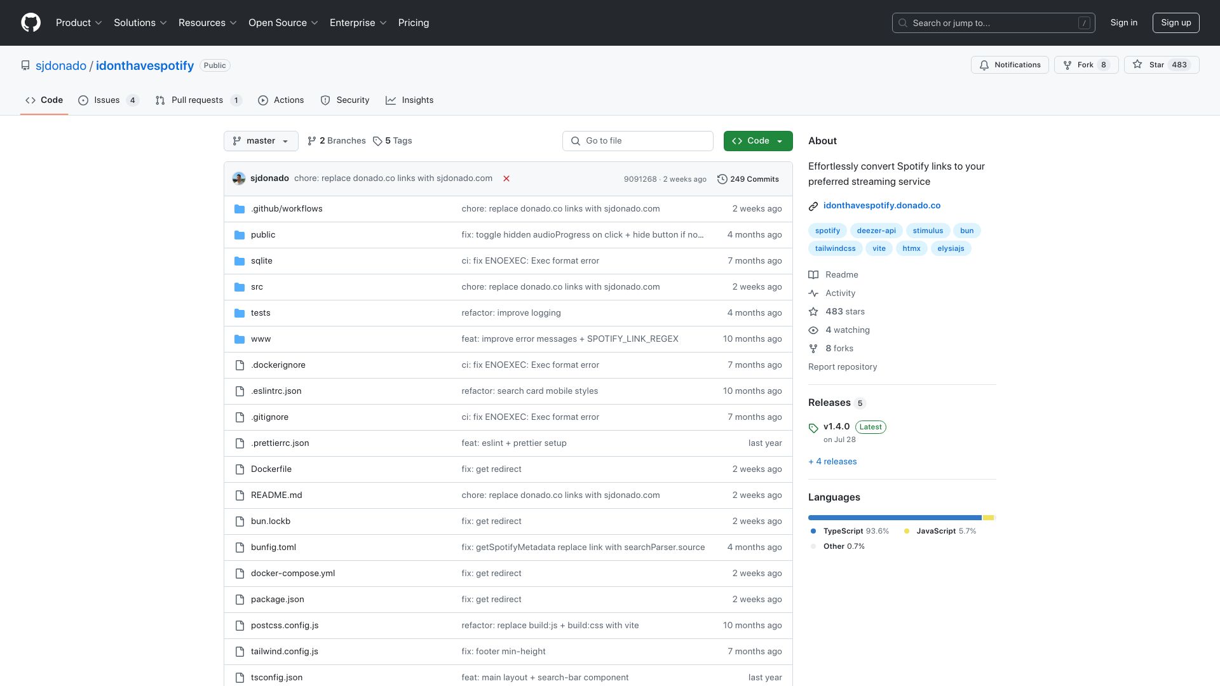1220x686 pixels.
Task: Click the .github/workflows folder icon
Action: [x=240, y=209]
